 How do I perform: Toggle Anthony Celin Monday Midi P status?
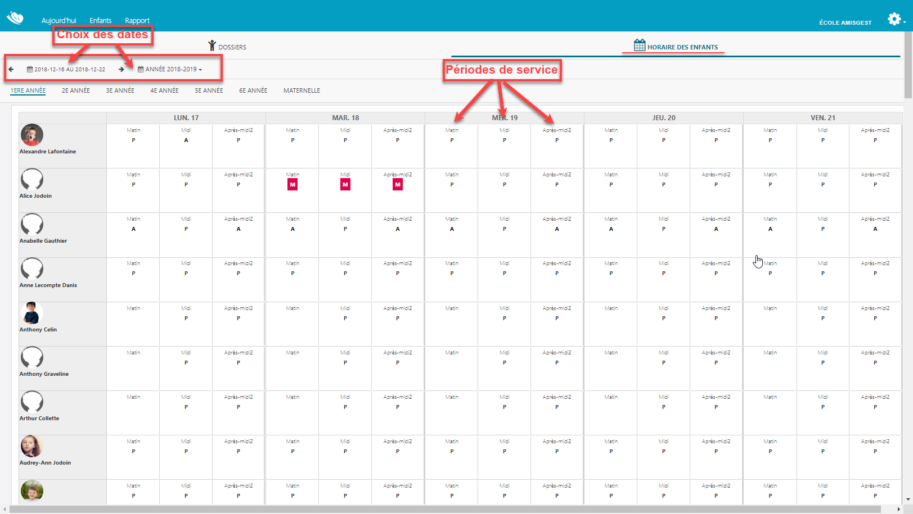tap(186, 319)
